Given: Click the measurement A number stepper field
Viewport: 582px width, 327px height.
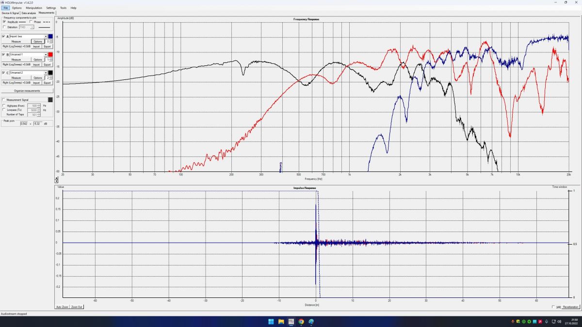Looking at the screenshot, I should pyautogui.click(x=48, y=42).
